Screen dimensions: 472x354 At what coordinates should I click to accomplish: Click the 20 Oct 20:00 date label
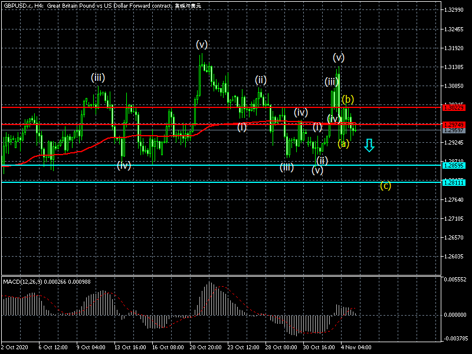point(204,348)
